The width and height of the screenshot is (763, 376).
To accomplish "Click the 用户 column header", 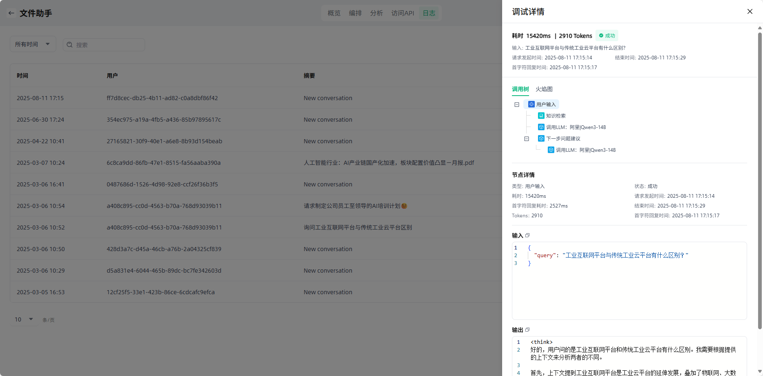I will (x=112, y=75).
